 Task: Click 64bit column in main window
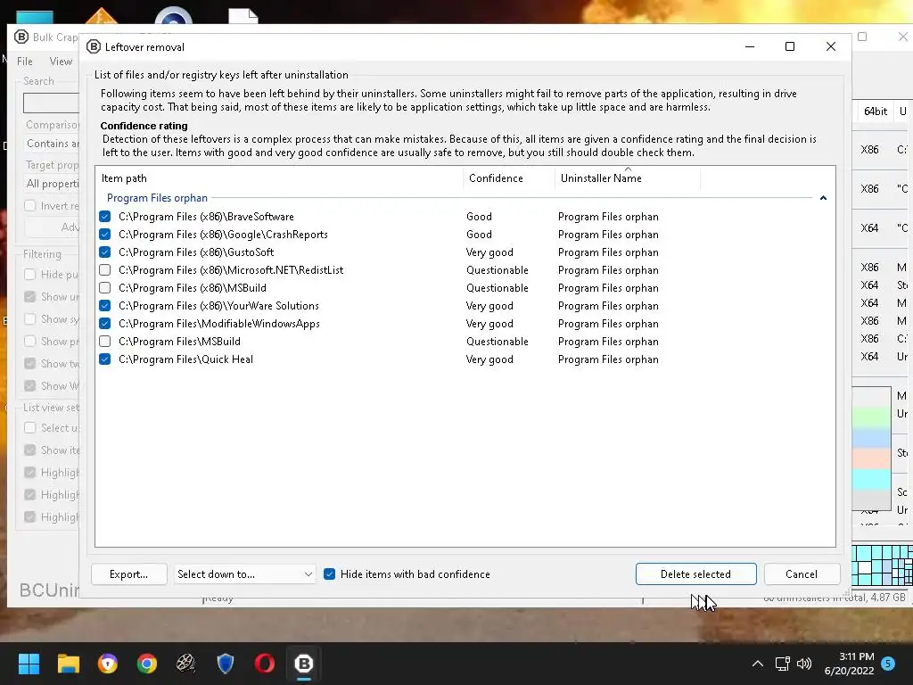[x=876, y=111]
